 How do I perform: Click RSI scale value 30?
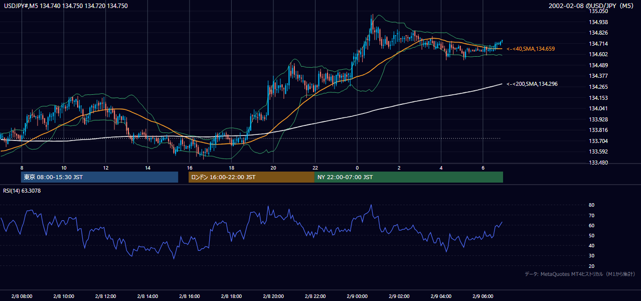[592, 256]
